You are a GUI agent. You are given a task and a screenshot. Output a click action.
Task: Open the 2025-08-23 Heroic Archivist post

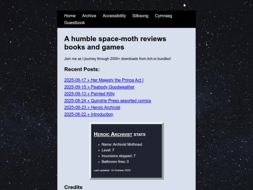coord(92,107)
